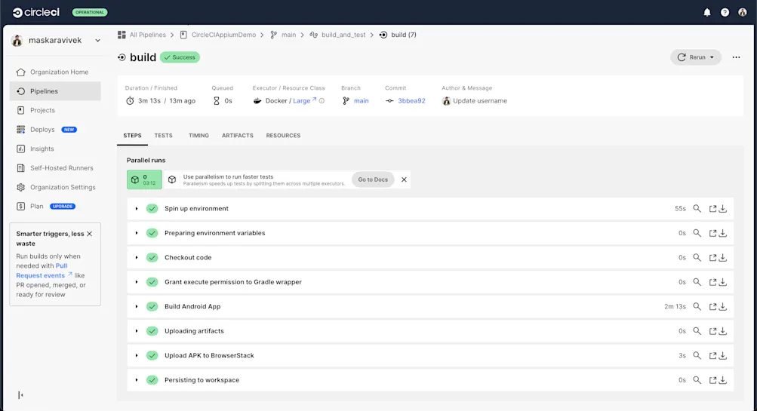Open Persisting to workspace output in new tab
Viewport: 757px width, 411px height.
(x=712, y=380)
